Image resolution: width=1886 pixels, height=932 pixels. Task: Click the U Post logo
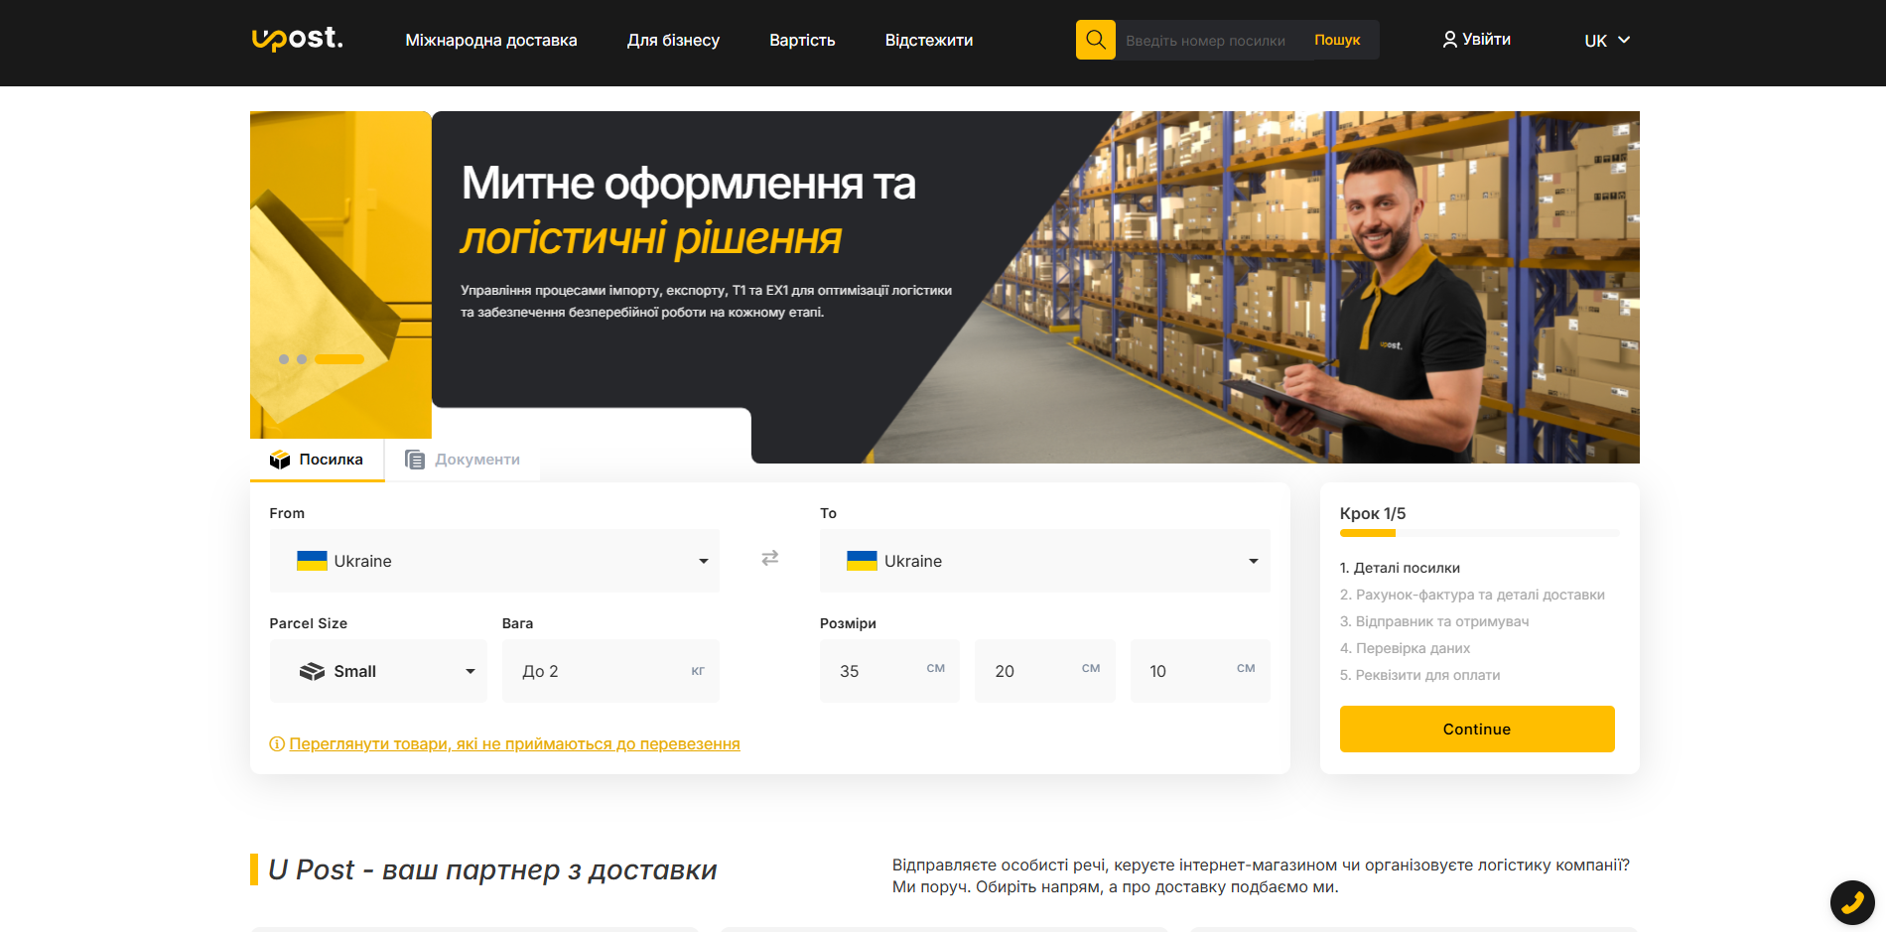point(295,40)
